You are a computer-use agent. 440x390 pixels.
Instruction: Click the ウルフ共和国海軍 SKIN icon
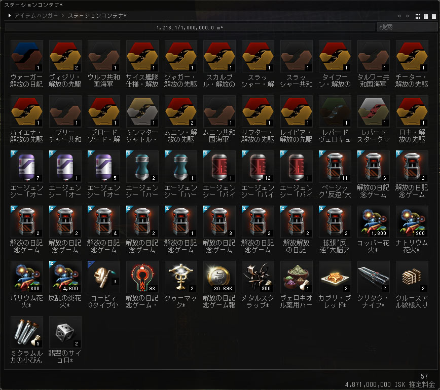click(103, 56)
